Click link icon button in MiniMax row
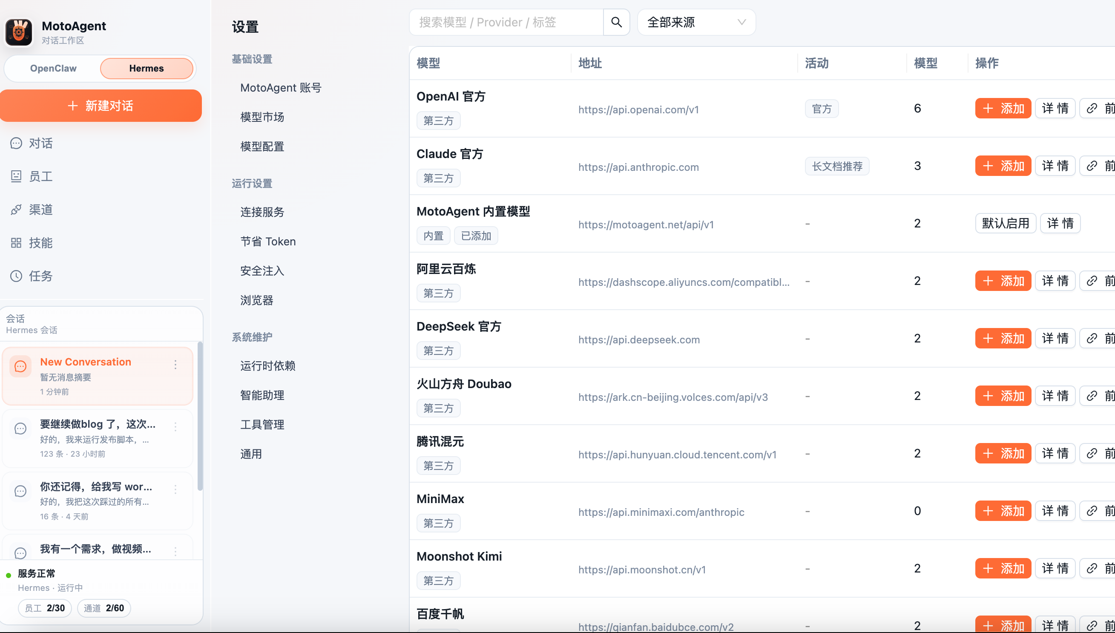Viewport: 1115px width, 633px height. click(1098, 511)
